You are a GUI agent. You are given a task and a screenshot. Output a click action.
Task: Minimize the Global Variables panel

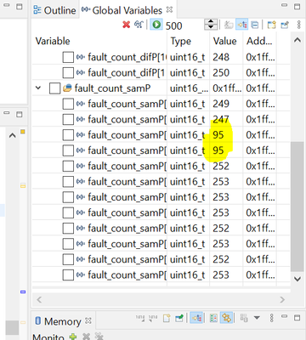pos(285,5)
